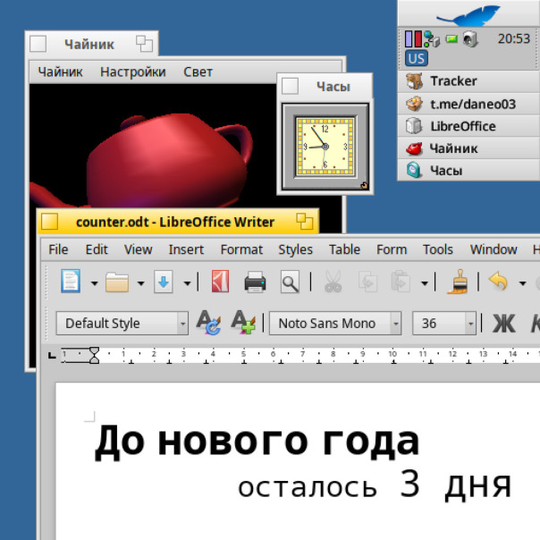Open the Format menu in Writer
The height and width of the screenshot is (540, 540).
pyautogui.click(x=241, y=249)
